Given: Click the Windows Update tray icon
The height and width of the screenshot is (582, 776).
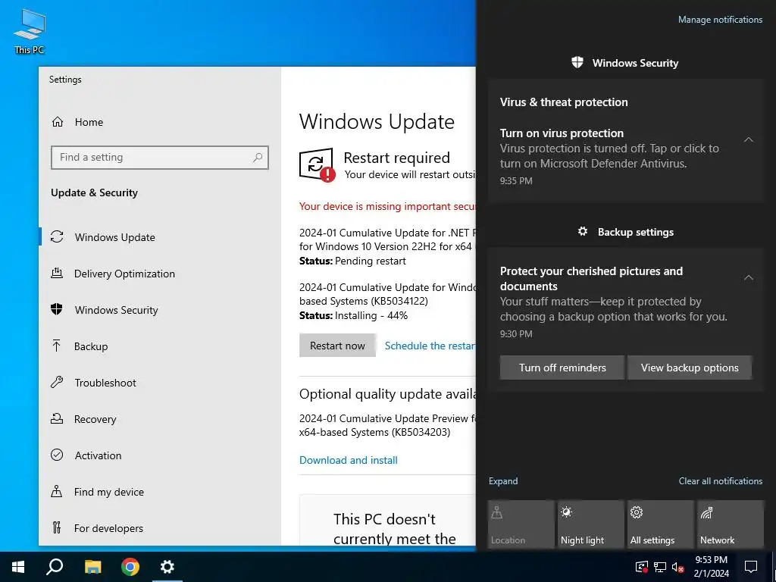Looking at the screenshot, I should coord(641,567).
